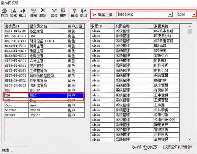
Task: Click the exit door (退出) toolbar icon
Action: 84,13
